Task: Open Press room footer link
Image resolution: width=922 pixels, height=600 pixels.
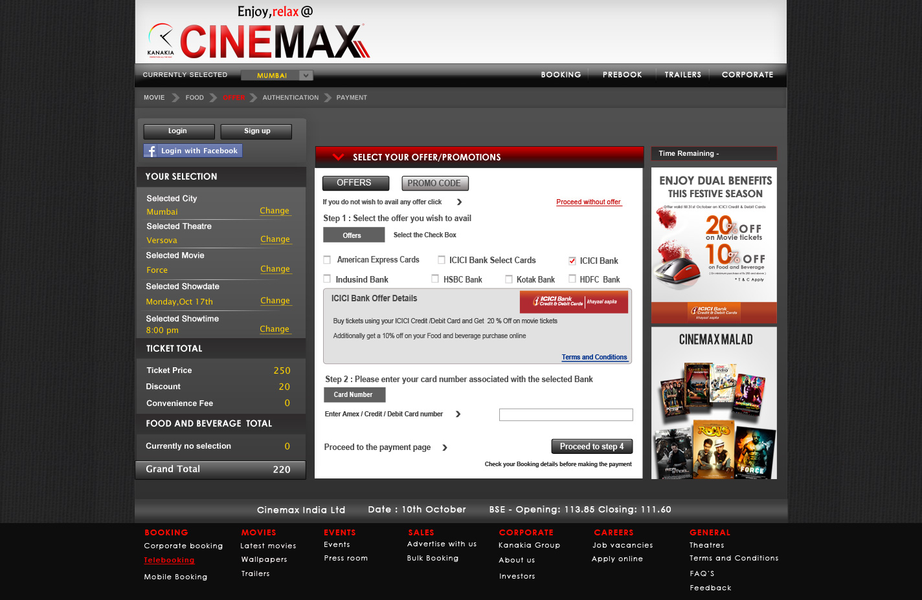Action: tap(346, 558)
